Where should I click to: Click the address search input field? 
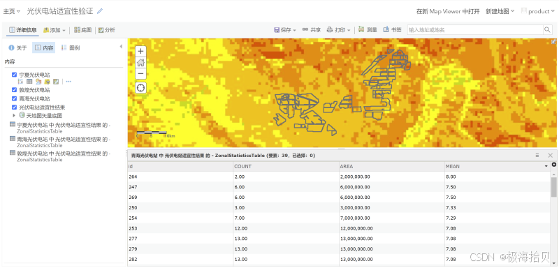[475, 29]
